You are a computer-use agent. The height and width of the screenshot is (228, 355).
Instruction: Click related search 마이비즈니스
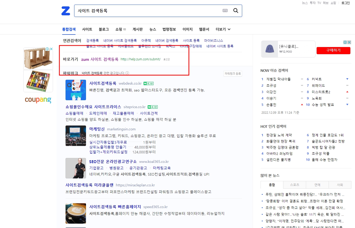(213, 41)
